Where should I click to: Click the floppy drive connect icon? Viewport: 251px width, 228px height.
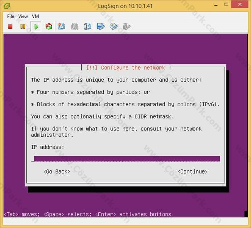[100, 27]
